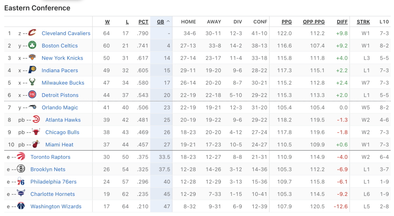Image resolution: width=394 pixels, height=216 pixels.
Task: Click the Detroit Pistons logo icon
Action: click(x=32, y=95)
